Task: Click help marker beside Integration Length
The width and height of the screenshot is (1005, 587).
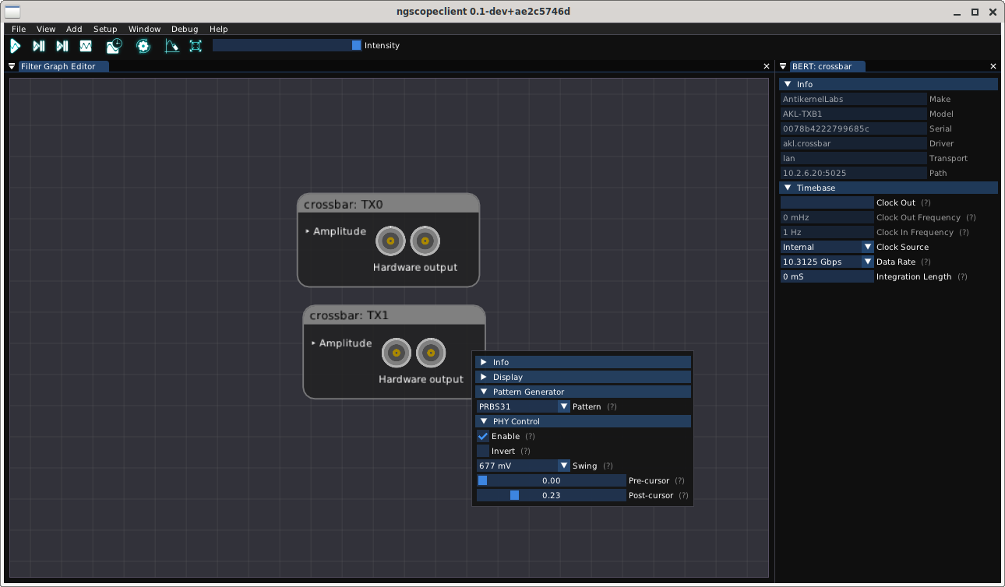Action: [962, 276]
